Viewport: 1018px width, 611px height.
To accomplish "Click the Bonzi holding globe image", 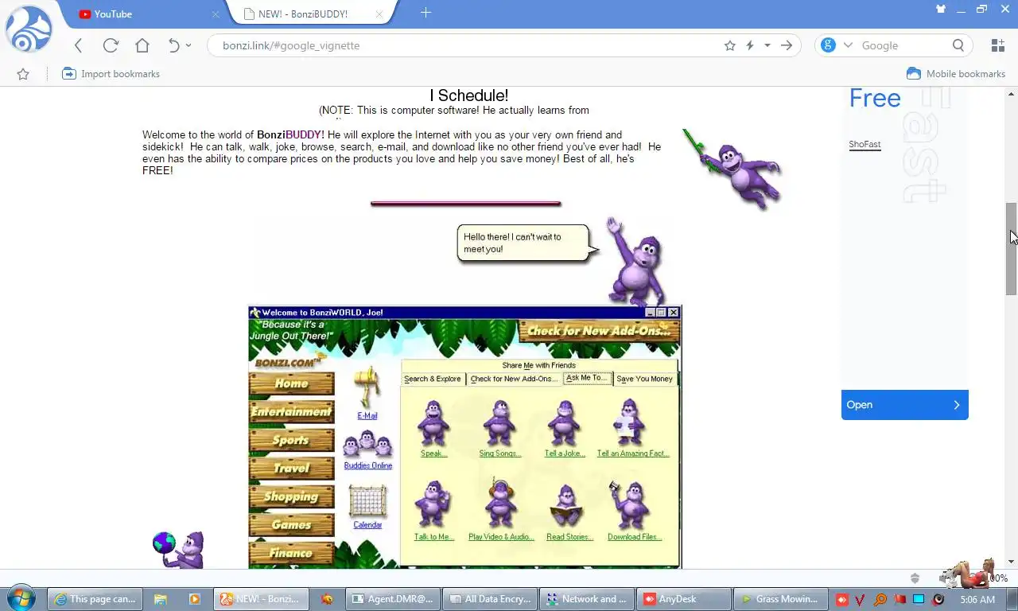I will [x=178, y=550].
